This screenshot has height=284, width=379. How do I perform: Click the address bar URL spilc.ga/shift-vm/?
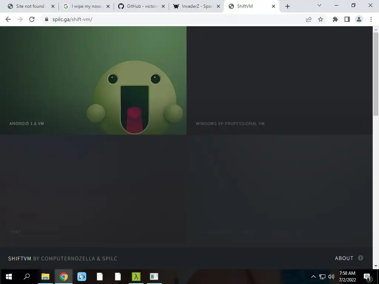tap(72, 19)
